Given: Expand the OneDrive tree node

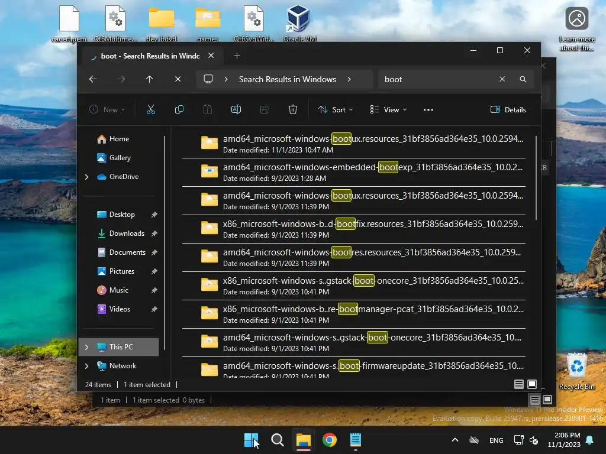Looking at the screenshot, I should [x=86, y=177].
